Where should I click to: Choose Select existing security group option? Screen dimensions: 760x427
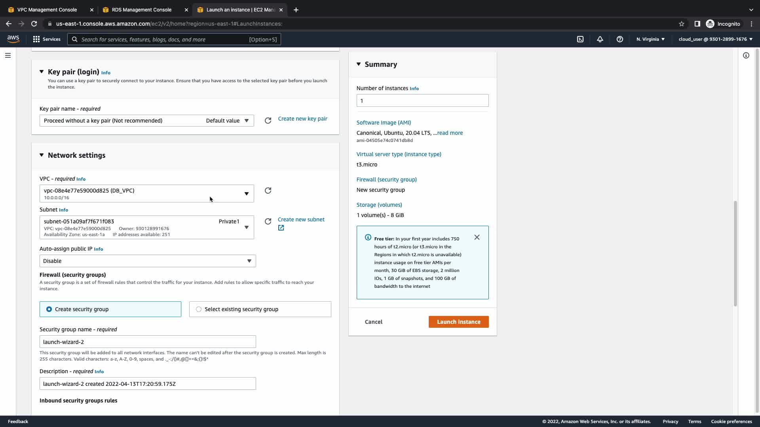[x=199, y=309]
